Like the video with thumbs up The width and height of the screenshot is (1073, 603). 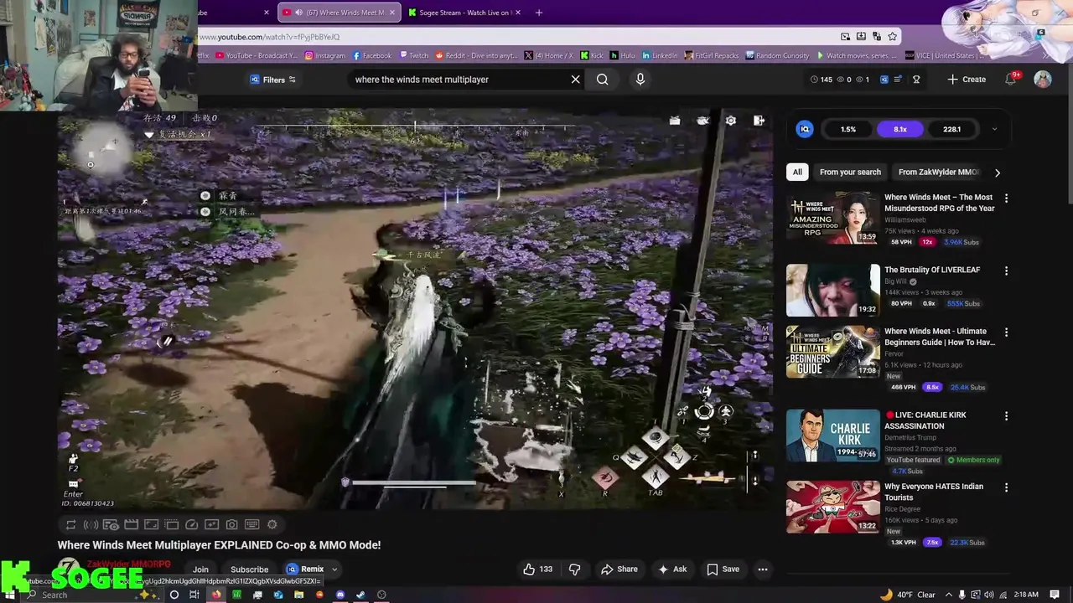point(538,569)
